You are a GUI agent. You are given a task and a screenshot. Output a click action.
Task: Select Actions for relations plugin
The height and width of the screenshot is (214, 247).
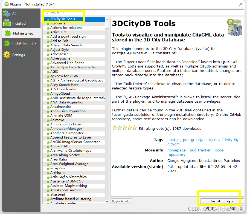pos(74,28)
